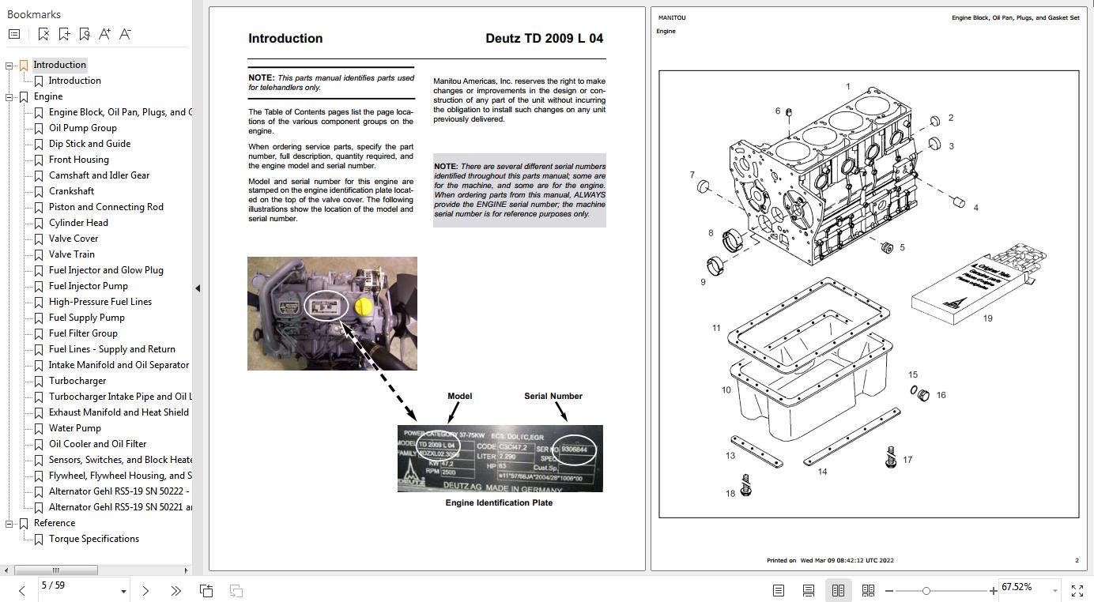Open the High-Pressure Fuel Lines bookmark

click(x=100, y=302)
